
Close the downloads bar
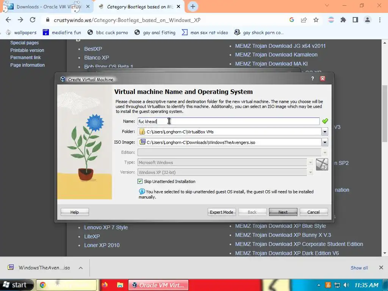(x=381, y=268)
